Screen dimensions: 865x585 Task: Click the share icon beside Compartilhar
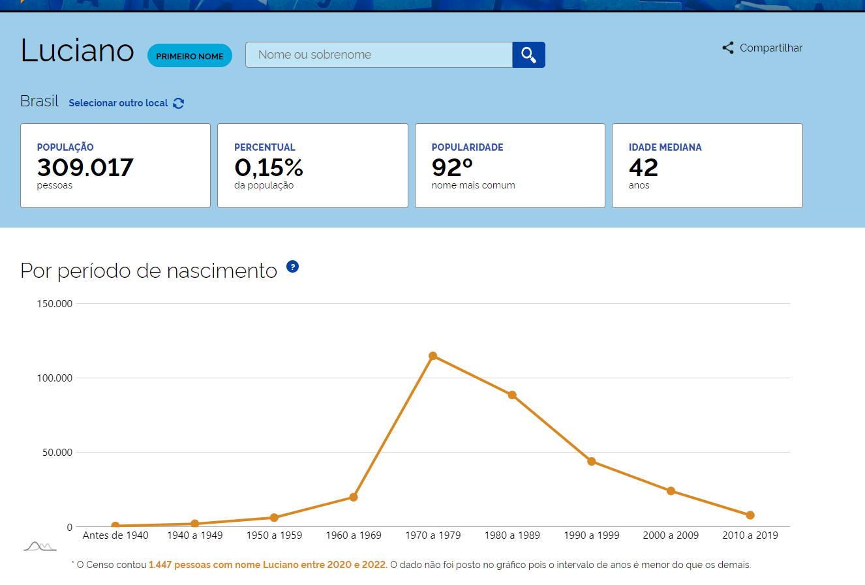pos(728,48)
